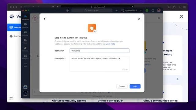Screen dimensions: 196x110
Task: Open Docs in the Feishu sidebar
Action: [25, 41]
